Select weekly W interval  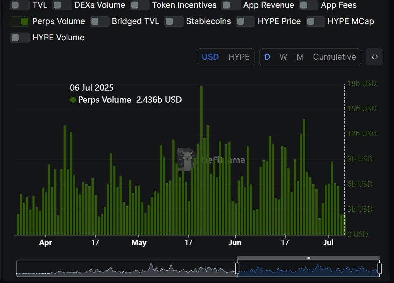(x=283, y=57)
